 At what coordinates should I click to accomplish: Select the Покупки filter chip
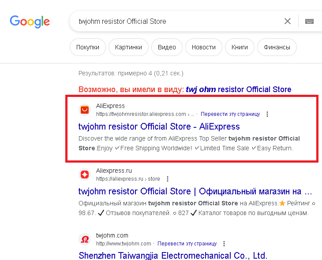click(88, 47)
